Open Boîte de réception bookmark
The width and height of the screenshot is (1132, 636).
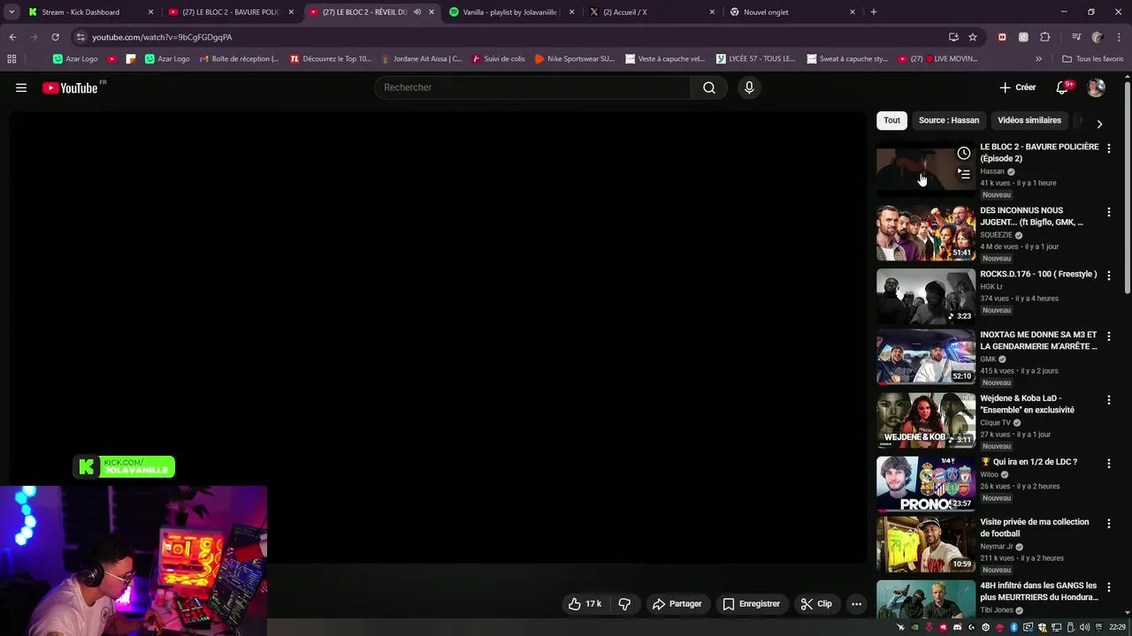click(239, 59)
